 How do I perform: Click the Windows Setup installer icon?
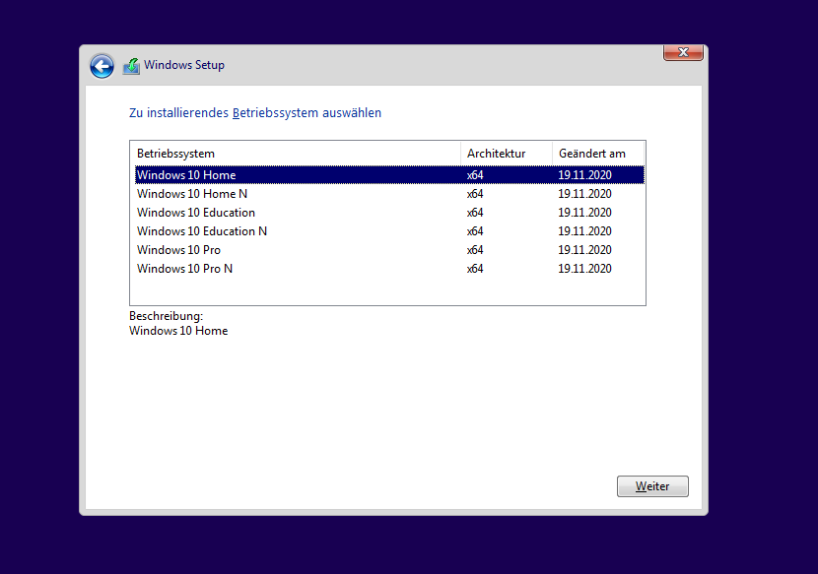[x=131, y=66]
